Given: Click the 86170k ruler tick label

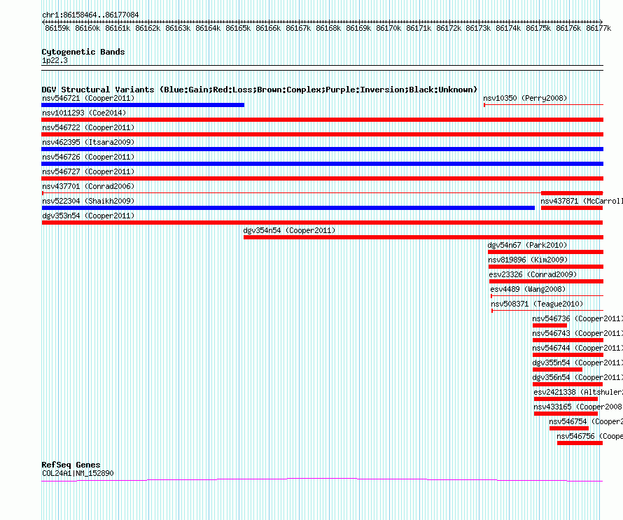Looking at the screenshot, I should tap(388, 28).
